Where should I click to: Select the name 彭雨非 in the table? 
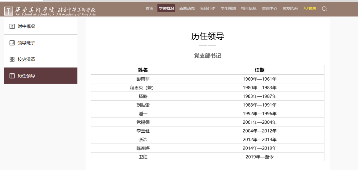coord(143,79)
